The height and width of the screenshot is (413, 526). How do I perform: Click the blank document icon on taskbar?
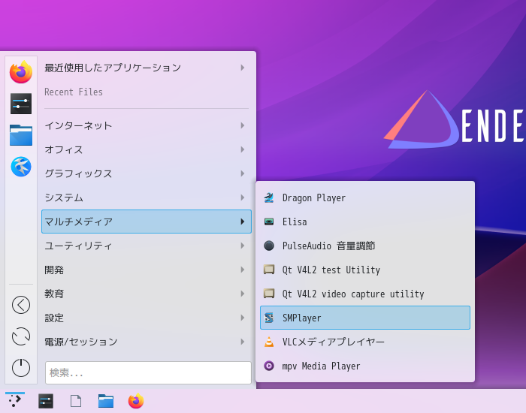click(76, 401)
